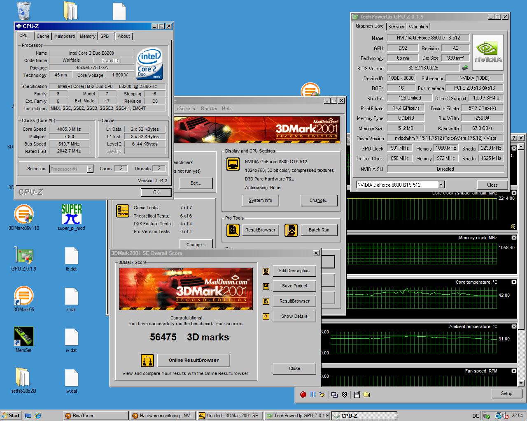Viewport: 527px width, 421px height.
Task: Click the Windows Start button
Action: tap(11, 416)
